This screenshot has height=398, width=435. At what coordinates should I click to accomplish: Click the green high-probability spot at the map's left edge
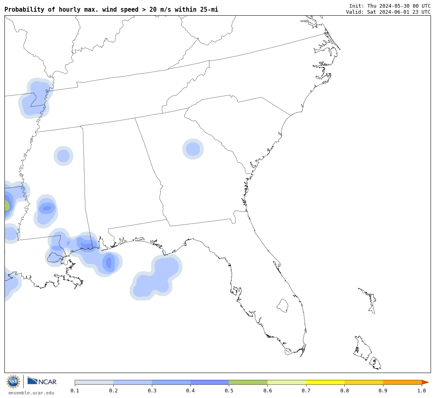tap(7, 206)
